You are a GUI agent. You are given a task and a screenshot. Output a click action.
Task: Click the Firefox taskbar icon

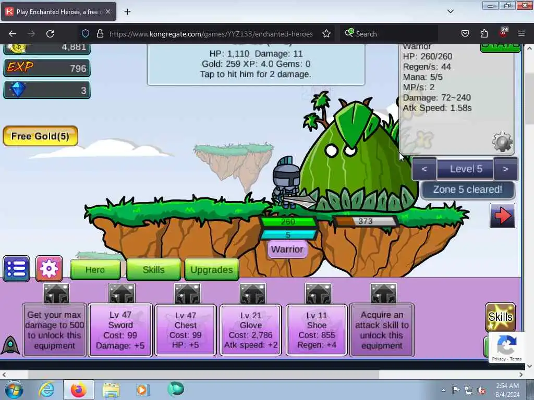point(79,390)
